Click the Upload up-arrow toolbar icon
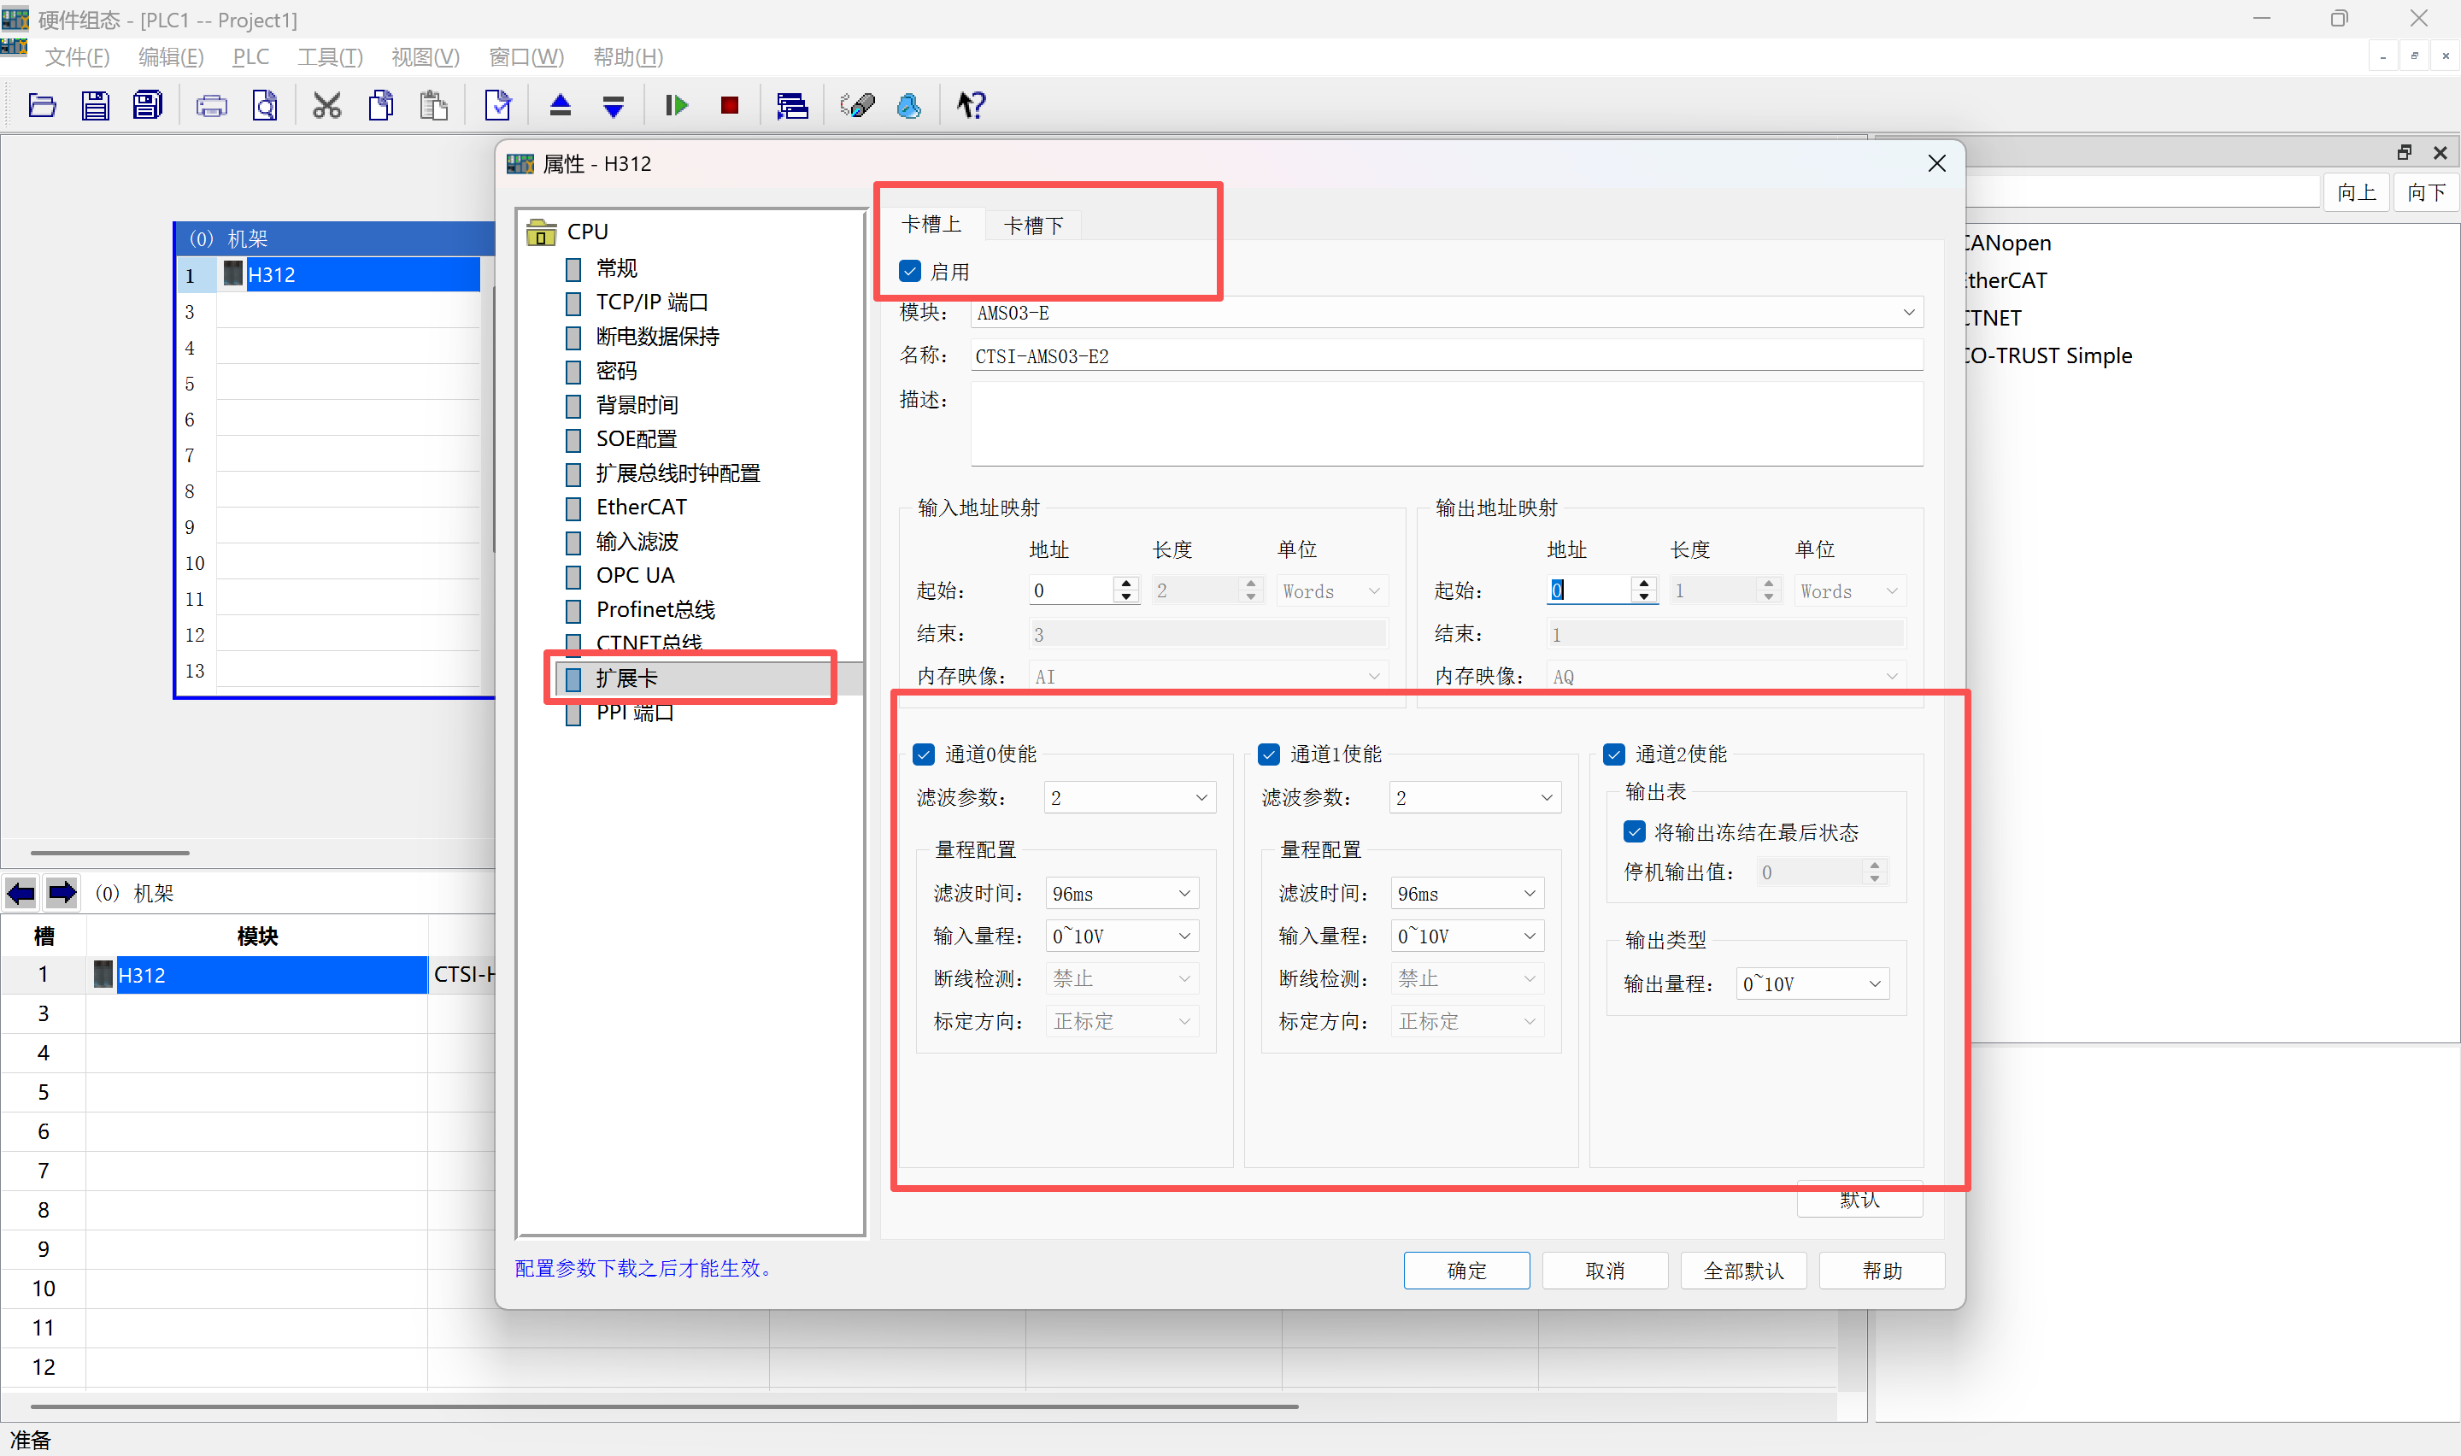The image size is (2461, 1456). pyautogui.click(x=560, y=105)
